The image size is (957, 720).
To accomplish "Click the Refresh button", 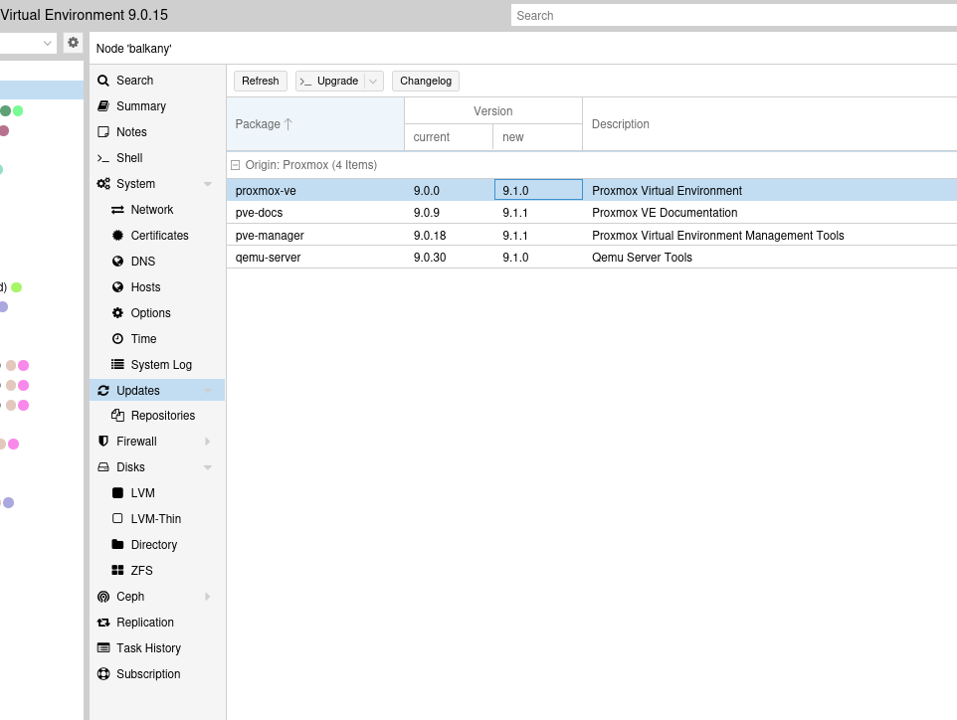I will [x=261, y=82].
